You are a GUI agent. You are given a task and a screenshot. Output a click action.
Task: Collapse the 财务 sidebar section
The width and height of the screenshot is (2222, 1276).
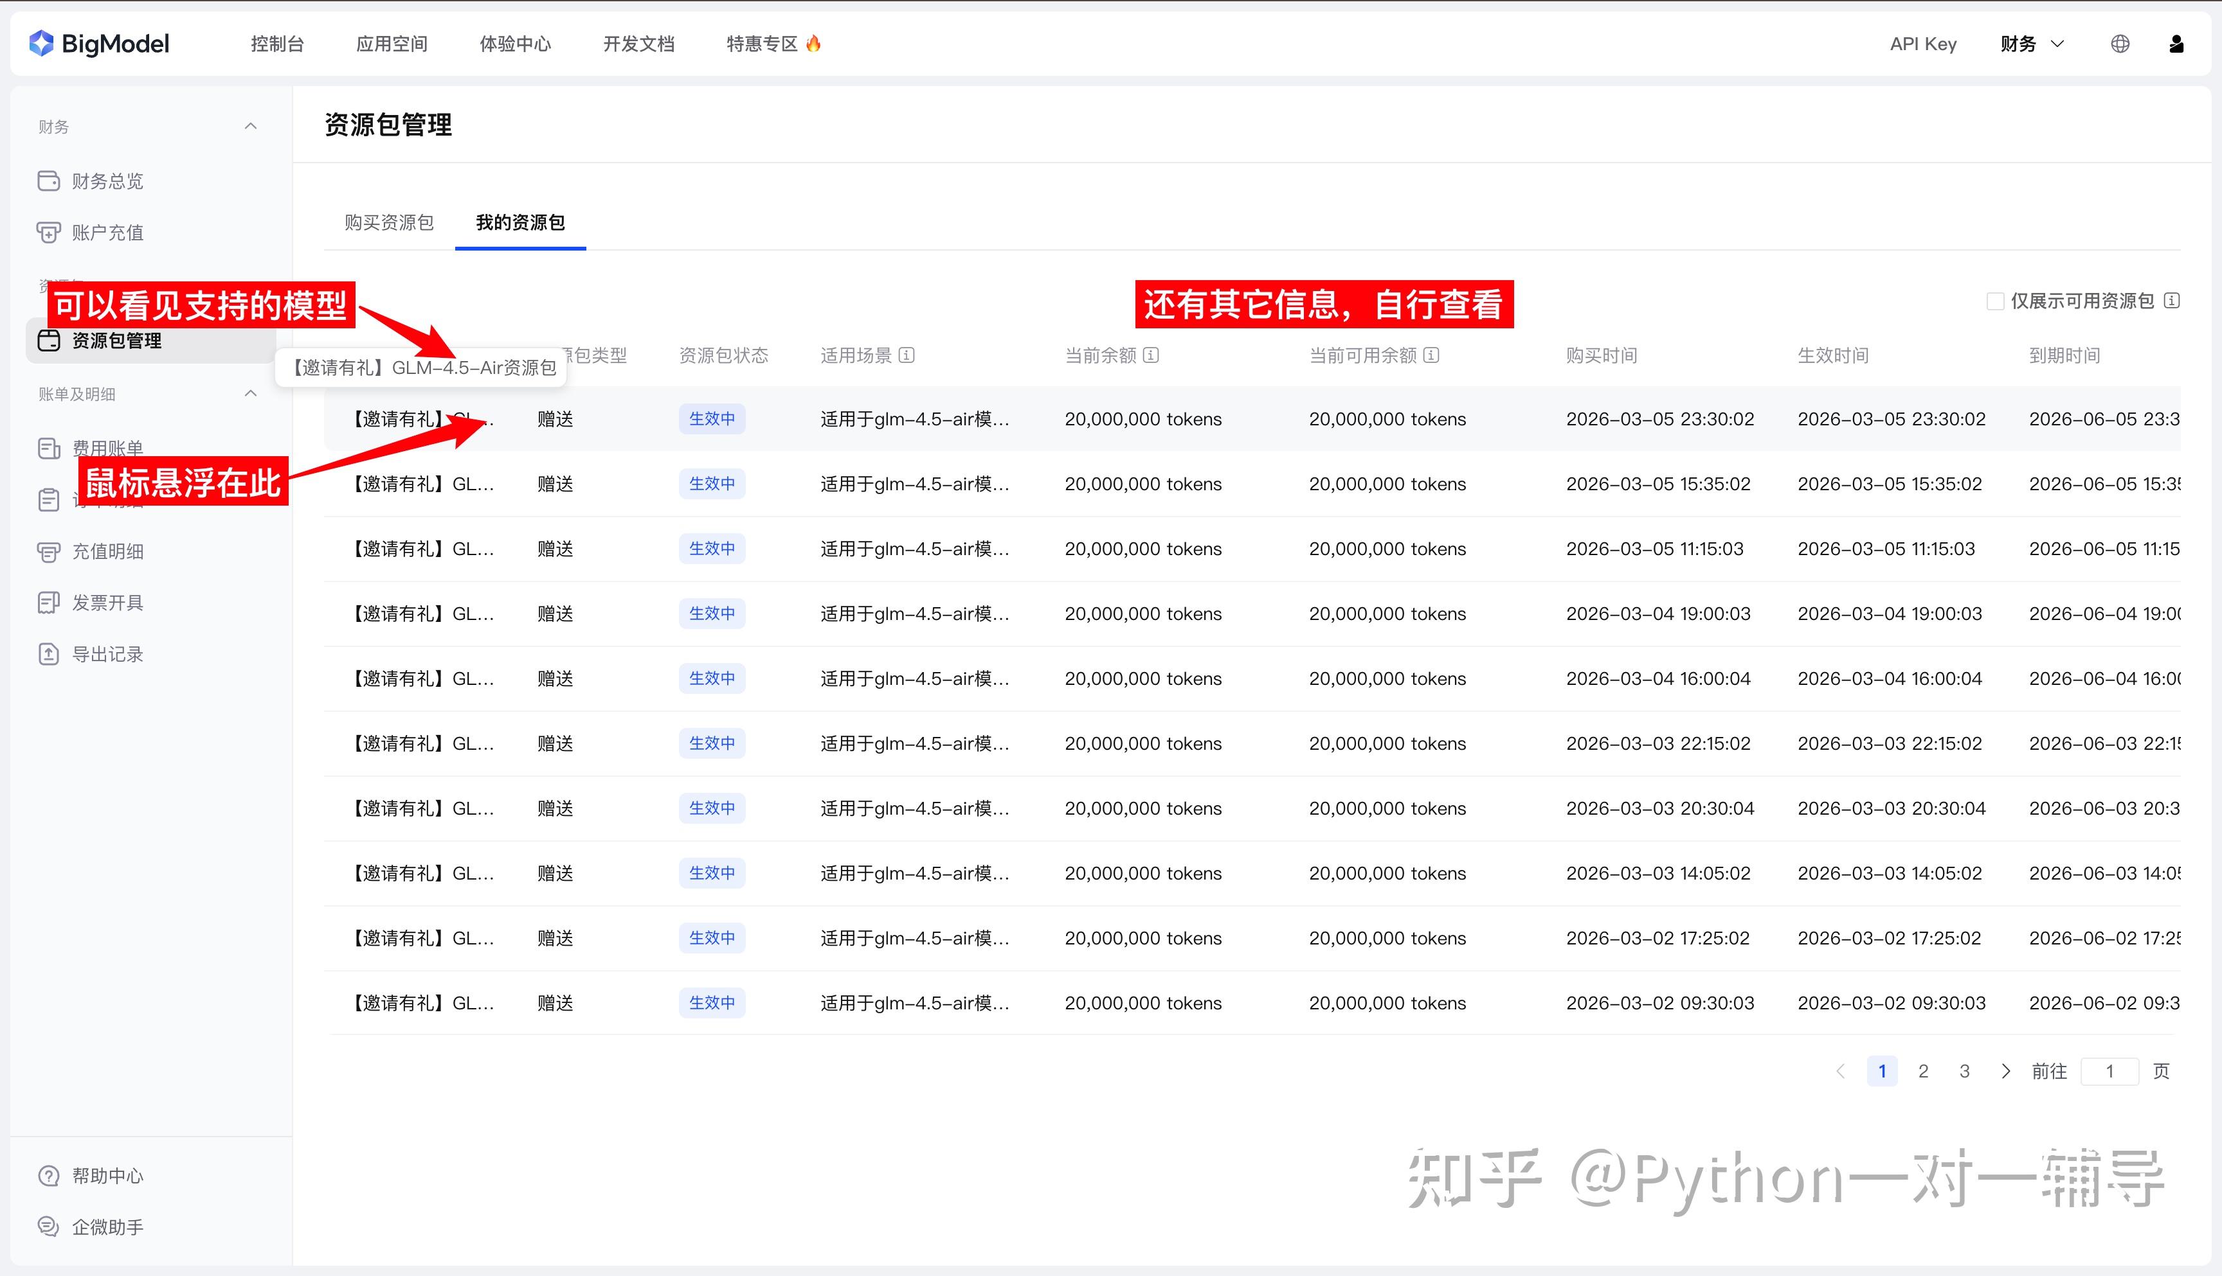point(251,126)
